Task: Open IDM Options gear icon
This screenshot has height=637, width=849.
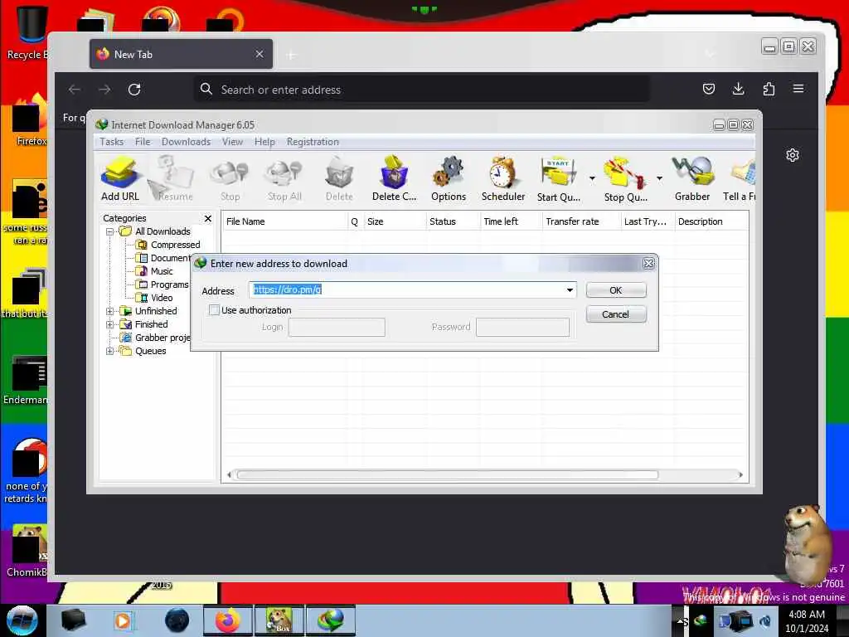Action: tap(449, 179)
